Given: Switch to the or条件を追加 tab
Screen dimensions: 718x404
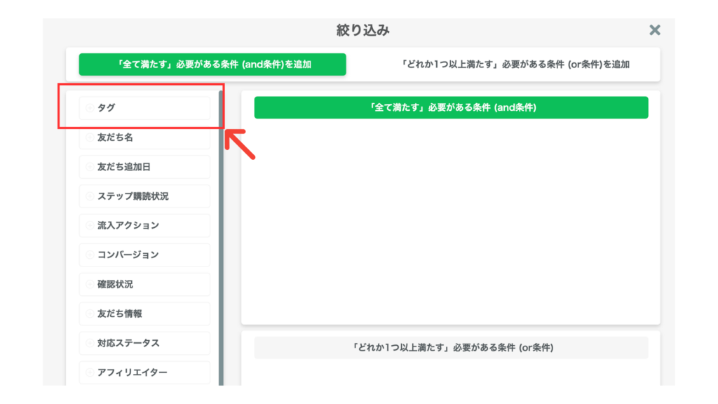Looking at the screenshot, I should (515, 65).
